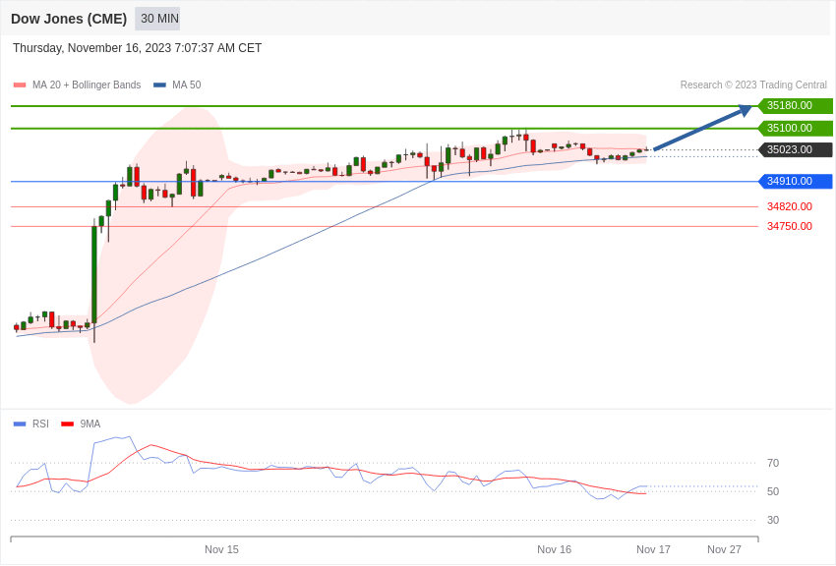Viewport: 836px width, 566px height.
Task: Click the 34820.00 support level label
Action: [790, 206]
